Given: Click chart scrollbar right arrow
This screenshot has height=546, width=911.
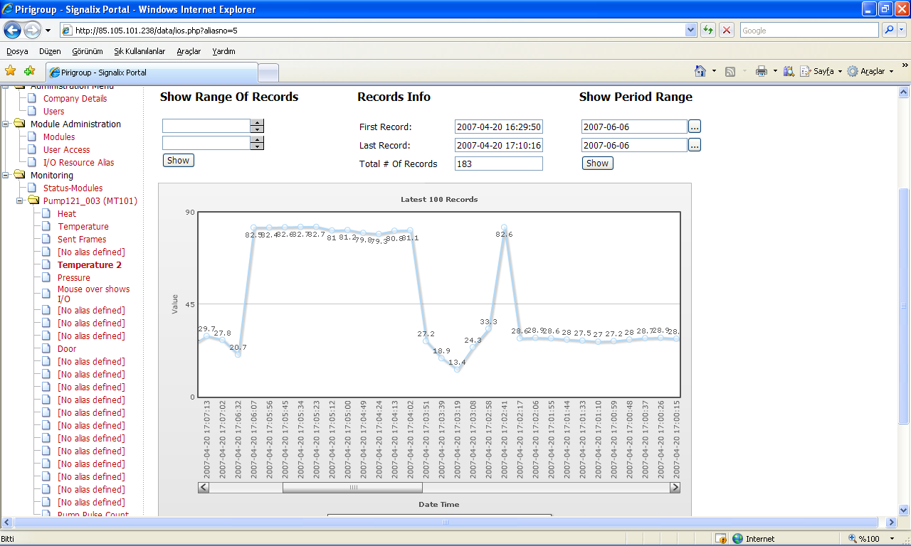Looking at the screenshot, I should point(675,488).
